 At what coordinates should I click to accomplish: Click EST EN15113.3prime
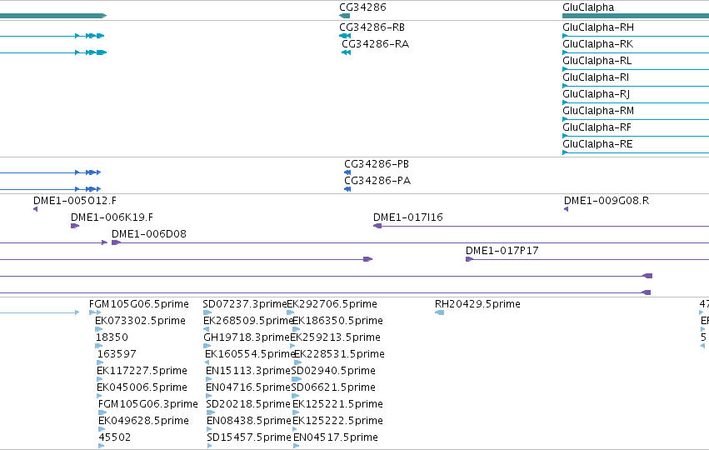point(247,371)
